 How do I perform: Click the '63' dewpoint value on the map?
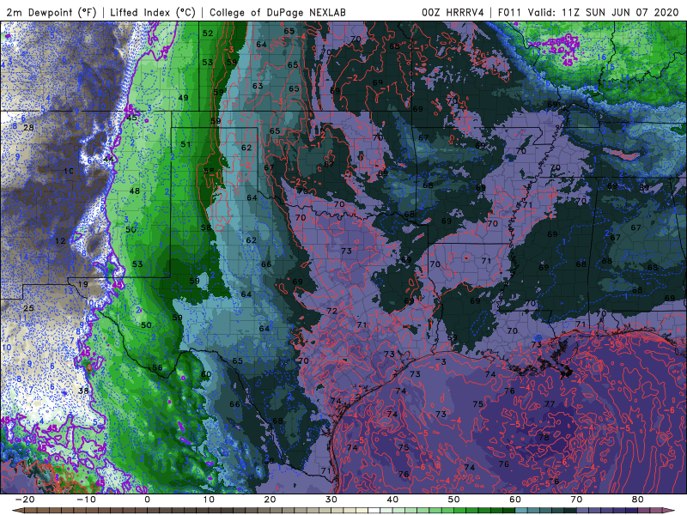coord(258,86)
